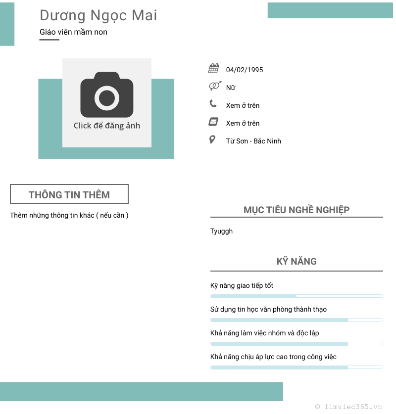Edit the job title Giáo viên mầm non
Image resolution: width=396 pixels, height=414 pixels.
(73, 32)
